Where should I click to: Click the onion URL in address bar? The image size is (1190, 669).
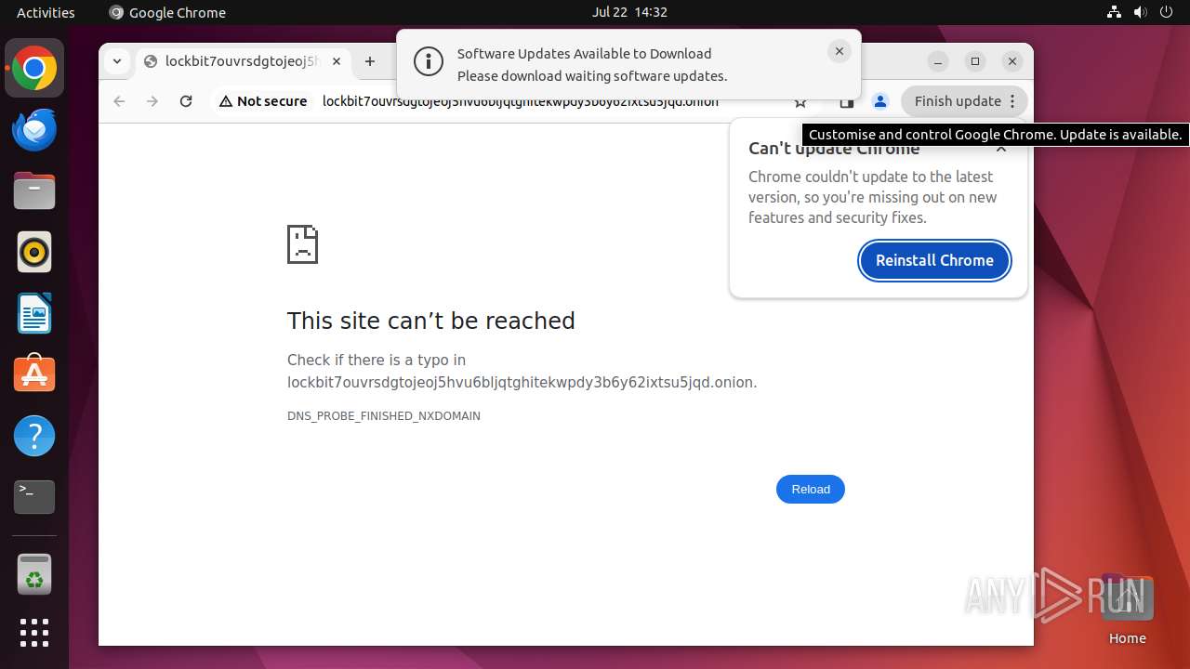(x=521, y=101)
